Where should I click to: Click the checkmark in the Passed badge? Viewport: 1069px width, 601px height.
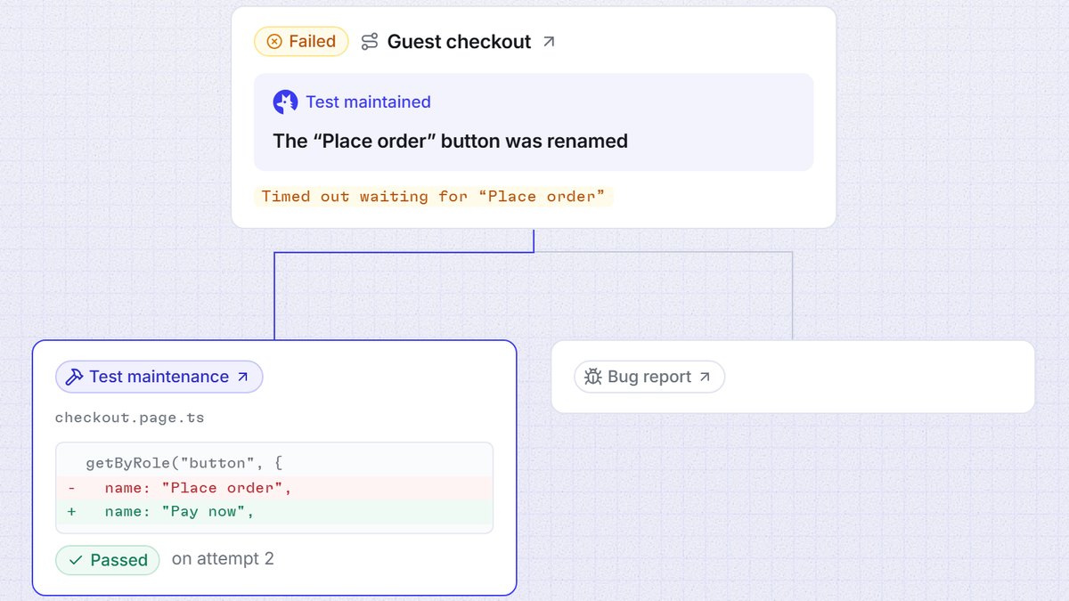coord(76,560)
